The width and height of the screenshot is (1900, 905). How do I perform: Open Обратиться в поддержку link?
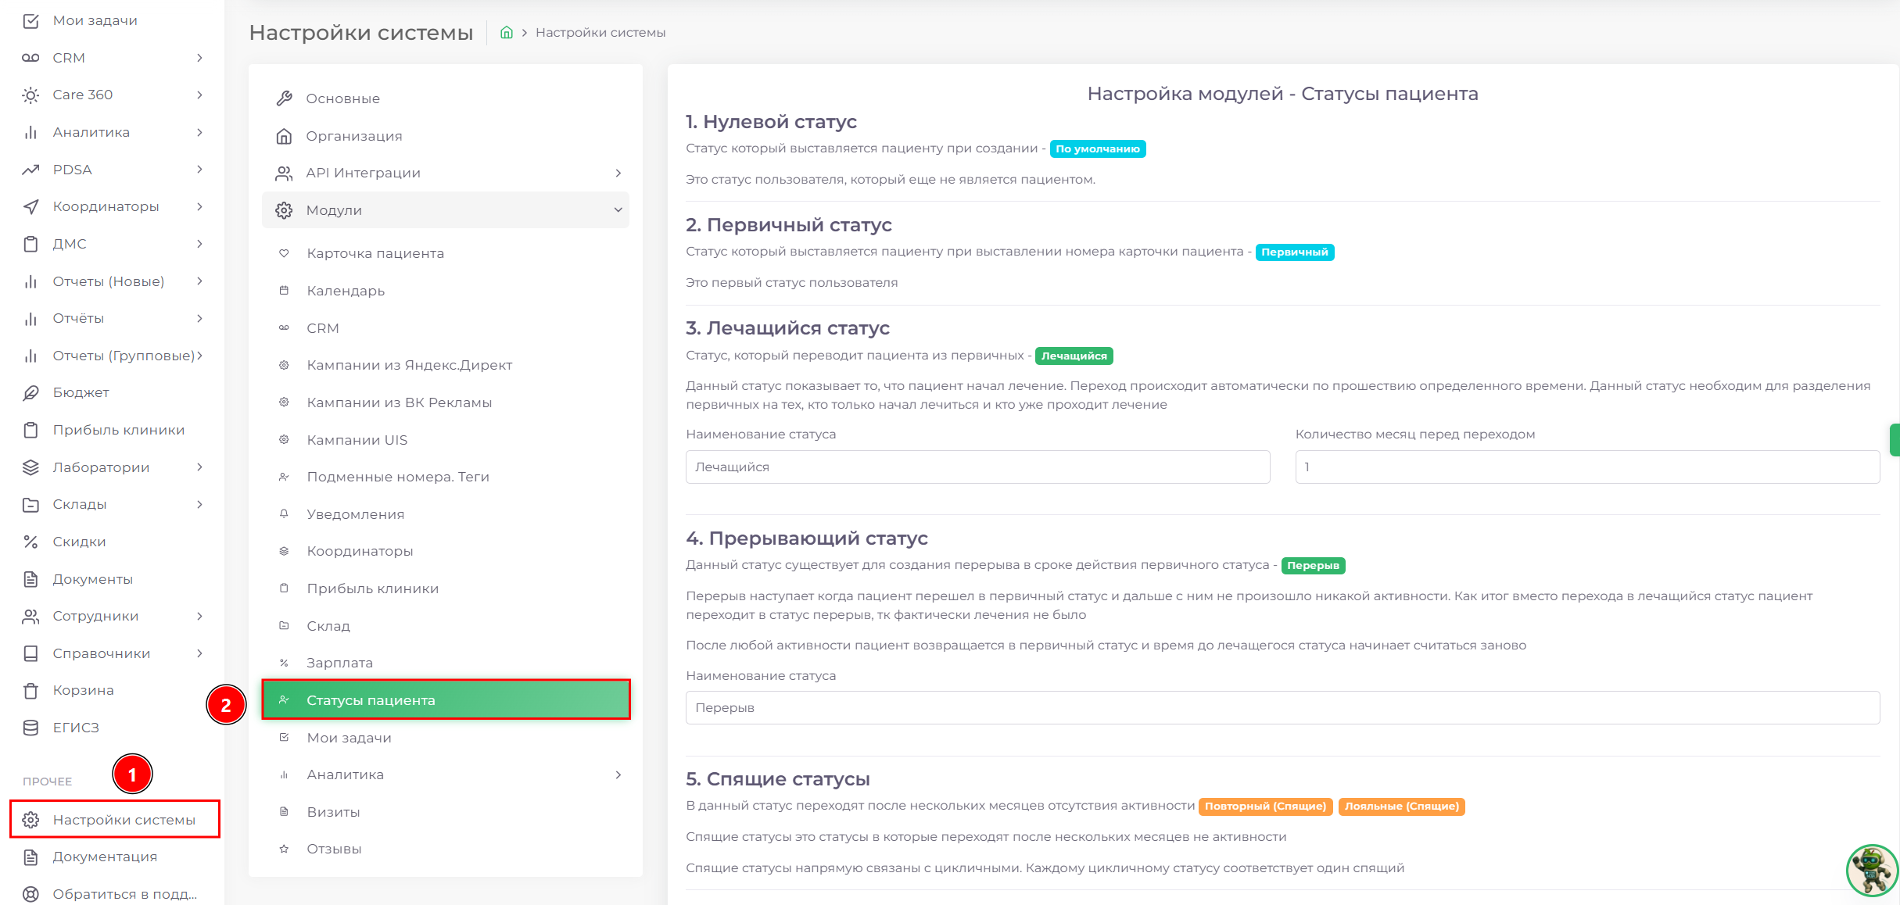pos(113,894)
